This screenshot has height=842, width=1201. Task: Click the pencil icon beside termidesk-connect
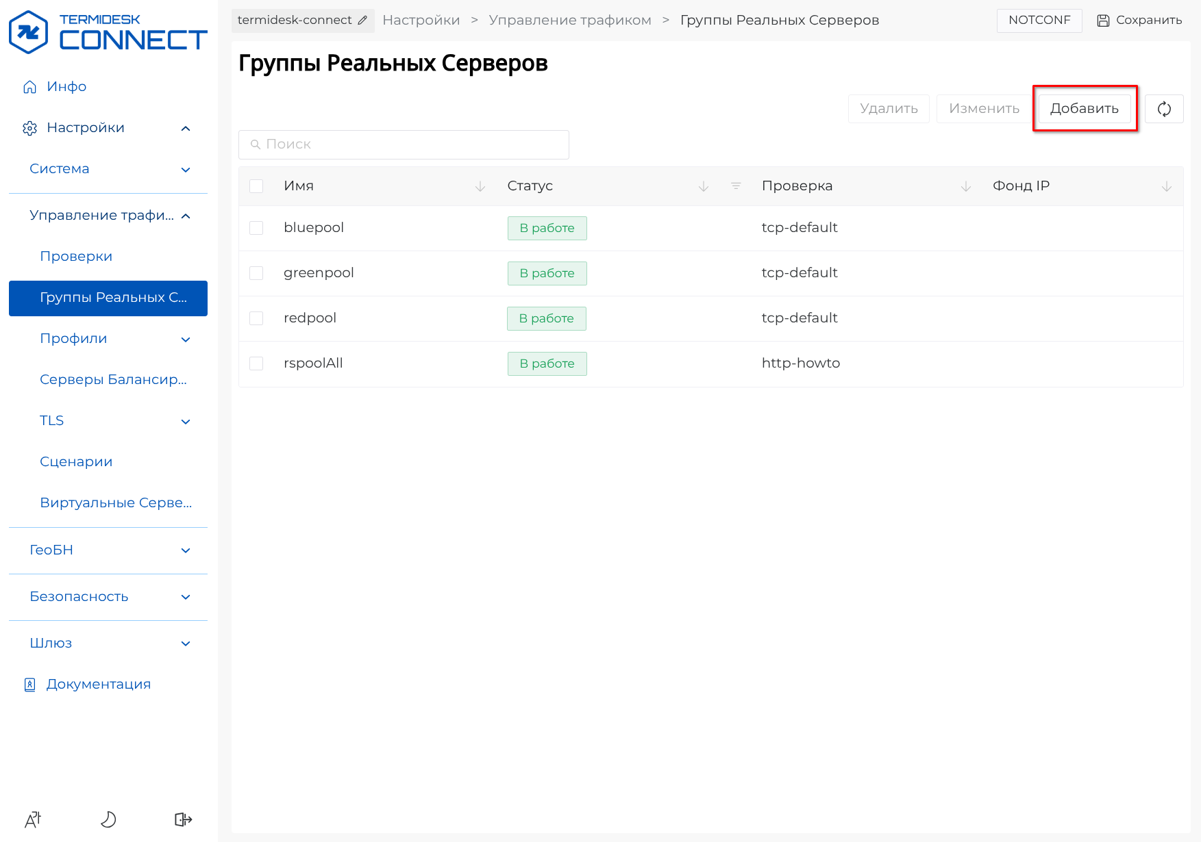pos(362,21)
